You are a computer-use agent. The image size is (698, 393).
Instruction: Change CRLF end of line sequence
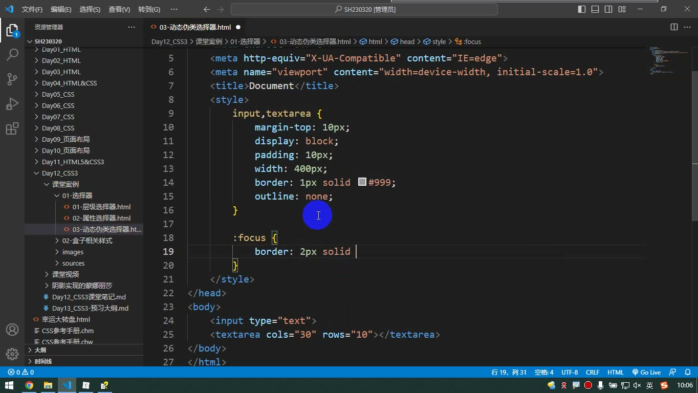593,373
